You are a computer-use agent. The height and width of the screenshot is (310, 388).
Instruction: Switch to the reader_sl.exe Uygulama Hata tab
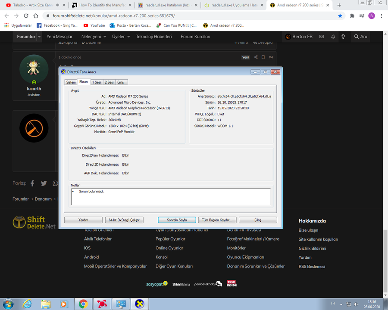pos(233,5)
